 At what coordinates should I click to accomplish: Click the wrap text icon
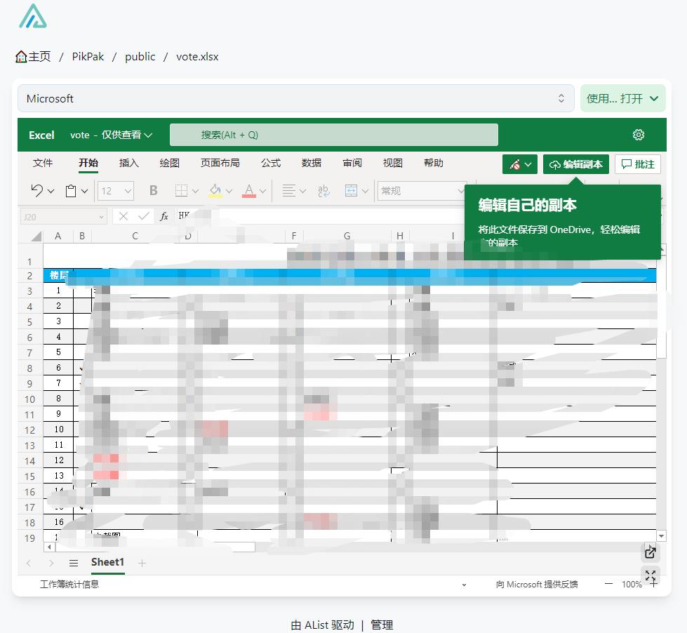coord(324,190)
